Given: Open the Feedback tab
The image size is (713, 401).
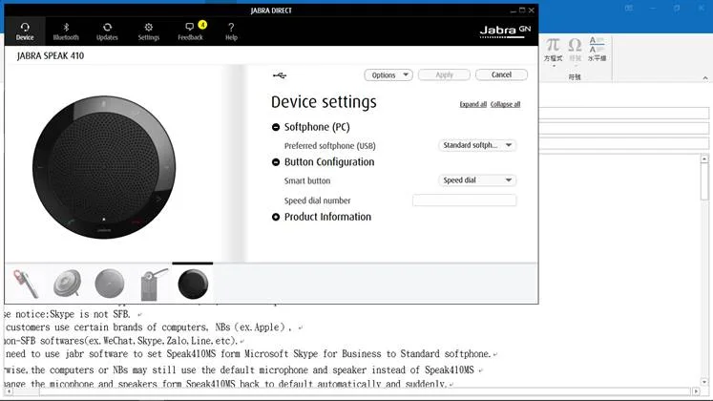Looking at the screenshot, I should (190, 32).
